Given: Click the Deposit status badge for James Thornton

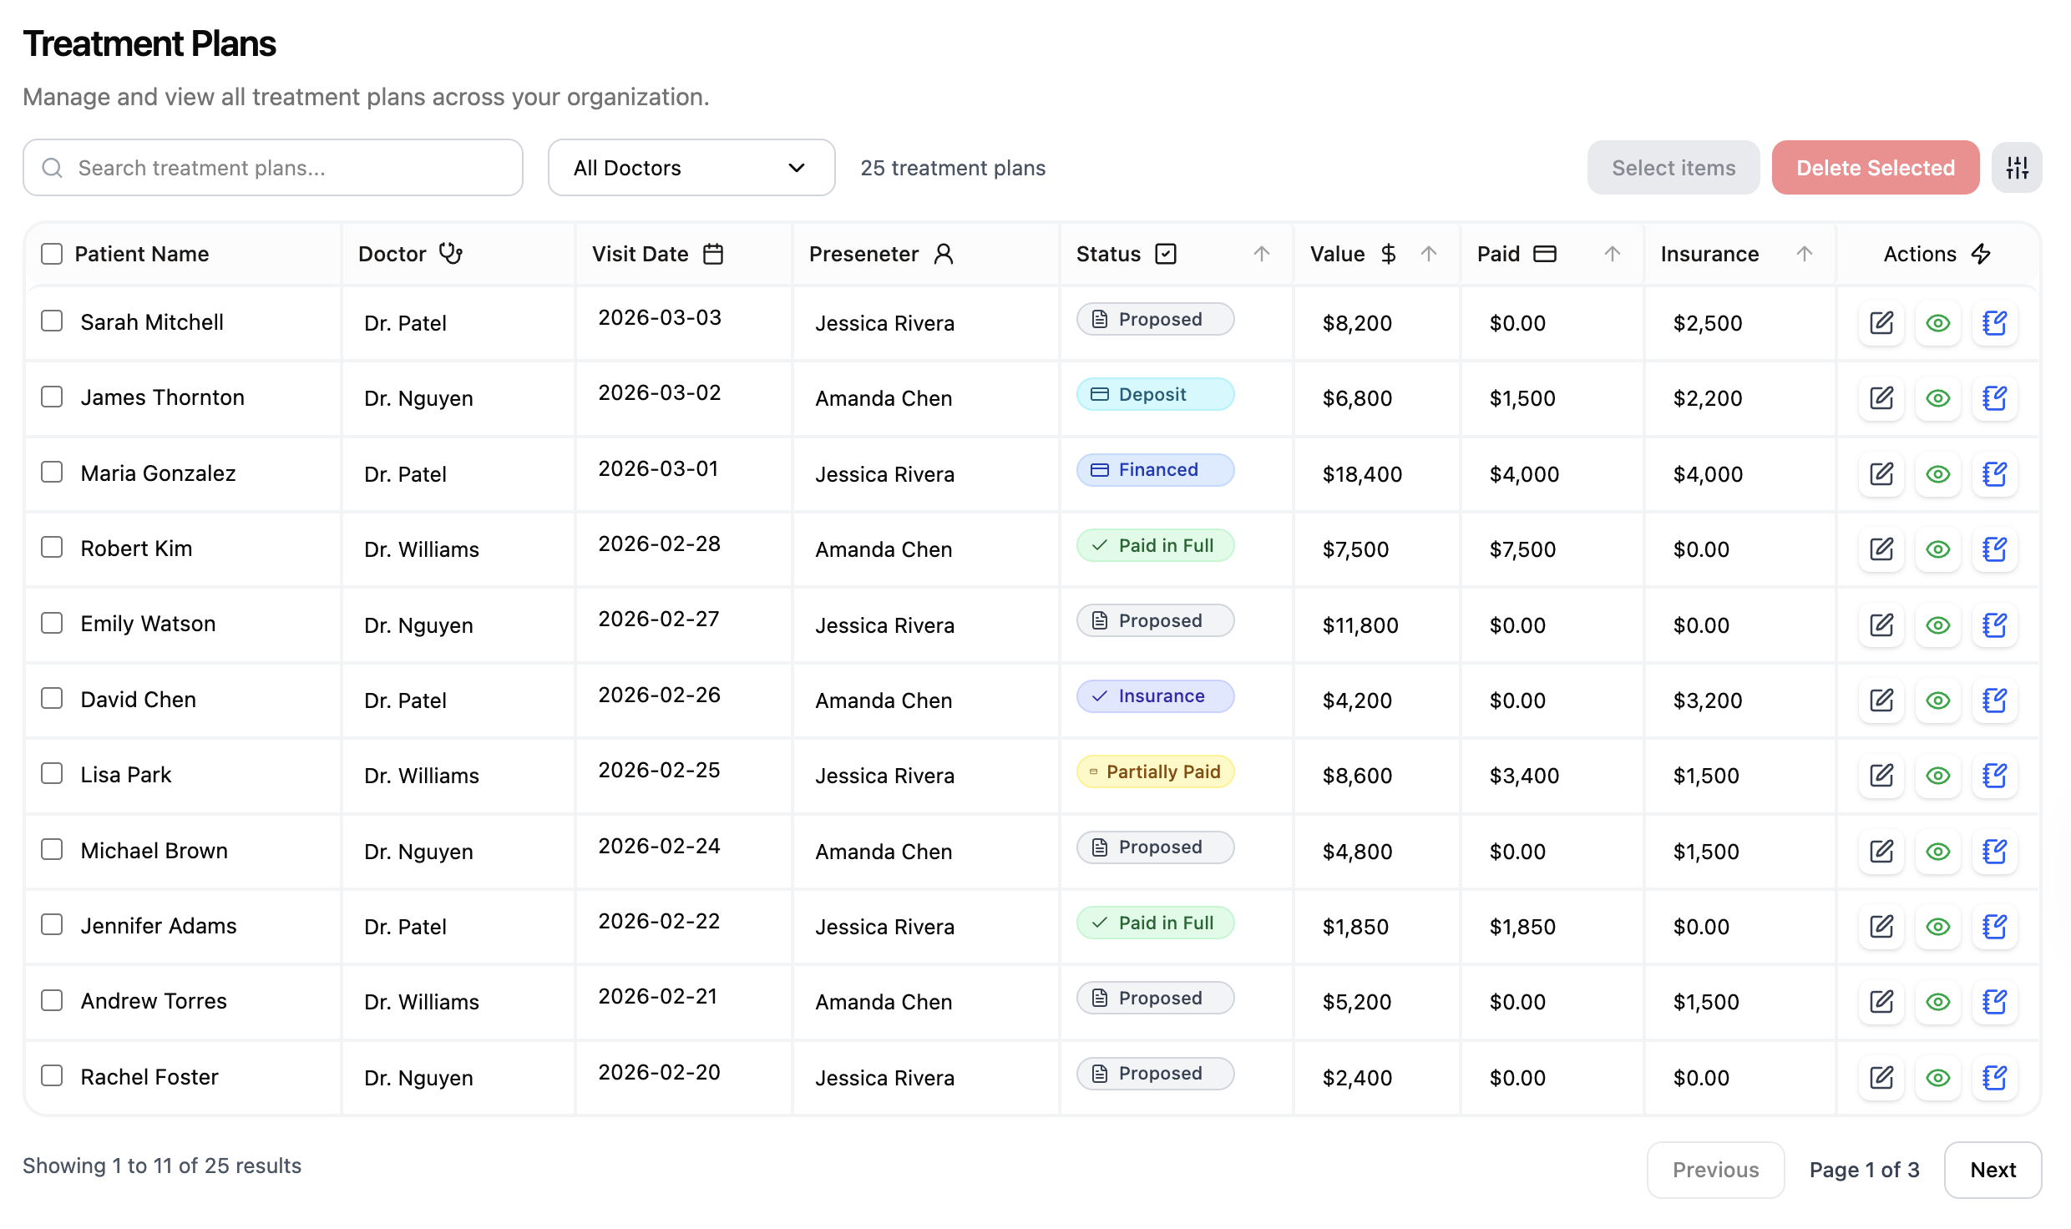Looking at the screenshot, I should coord(1155,393).
